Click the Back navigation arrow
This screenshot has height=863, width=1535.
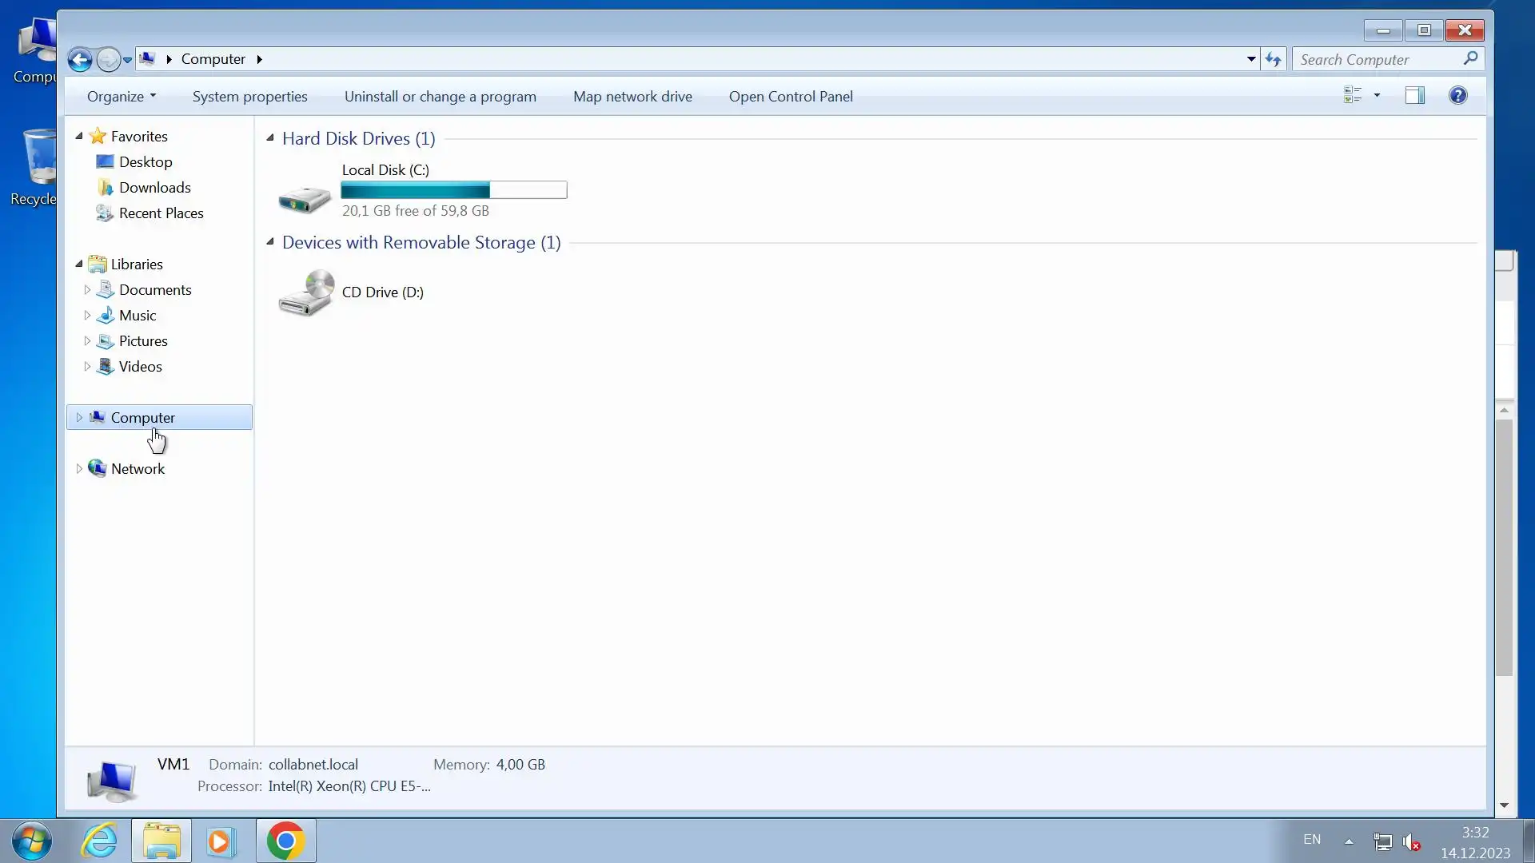79,59
